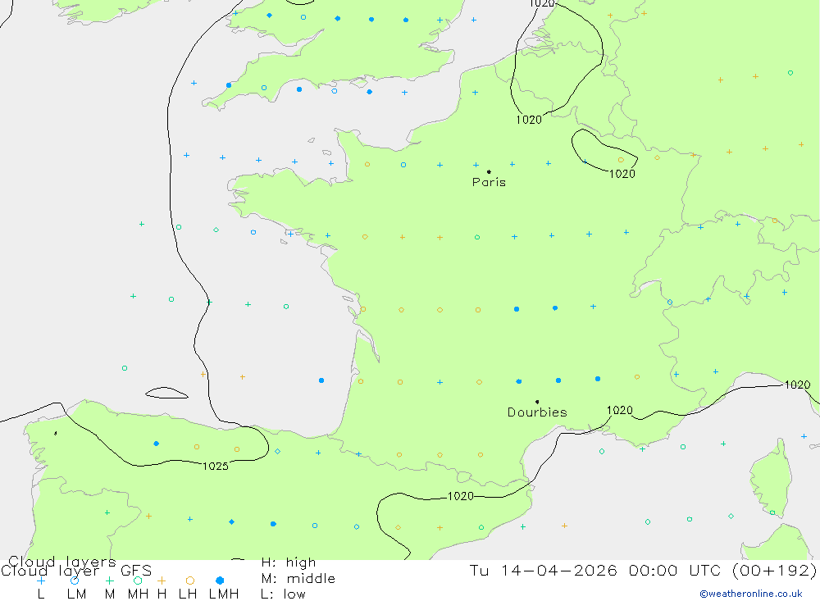Image resolution: width=820 pixels, height=601 pixels.
Task: Click the orange plus H legend symbol
Action: point(162,581)
